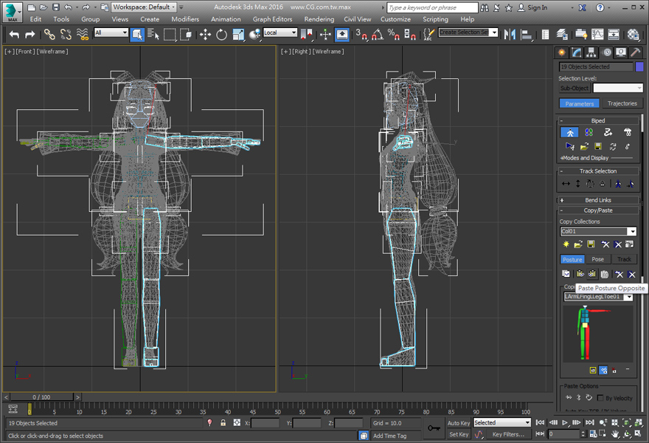Switch to the Utilities hammer panel
Screen dimensions: 649x443
pos(635,52)
